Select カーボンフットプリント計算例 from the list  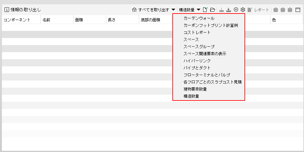pyautogui.click(x=209, y=25)
